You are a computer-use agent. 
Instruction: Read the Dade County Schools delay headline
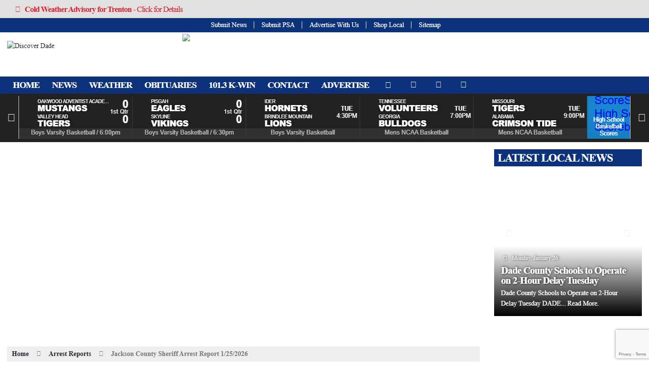point(563,276)
